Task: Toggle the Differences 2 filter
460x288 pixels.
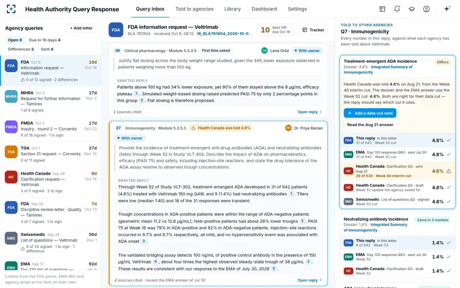Action: [x=21, y=49]
